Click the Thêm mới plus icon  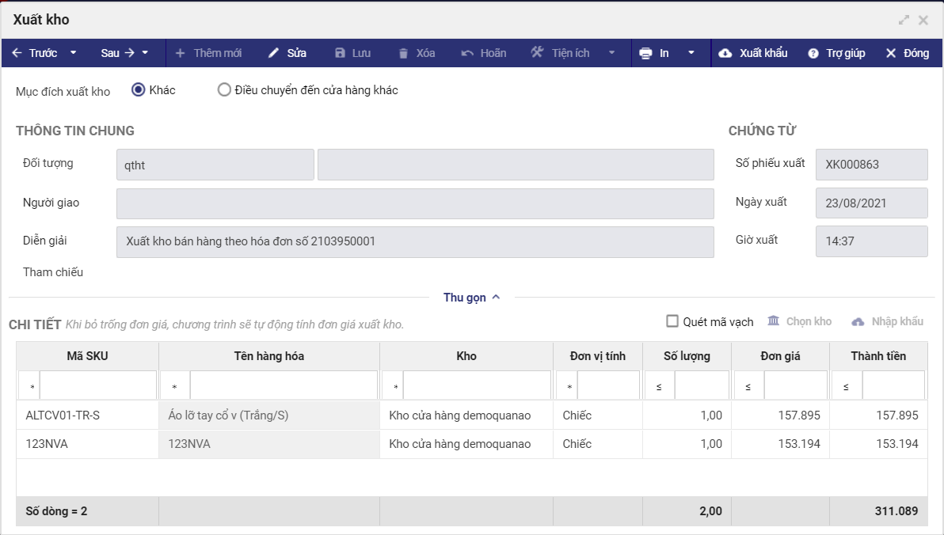click(180, 53)
